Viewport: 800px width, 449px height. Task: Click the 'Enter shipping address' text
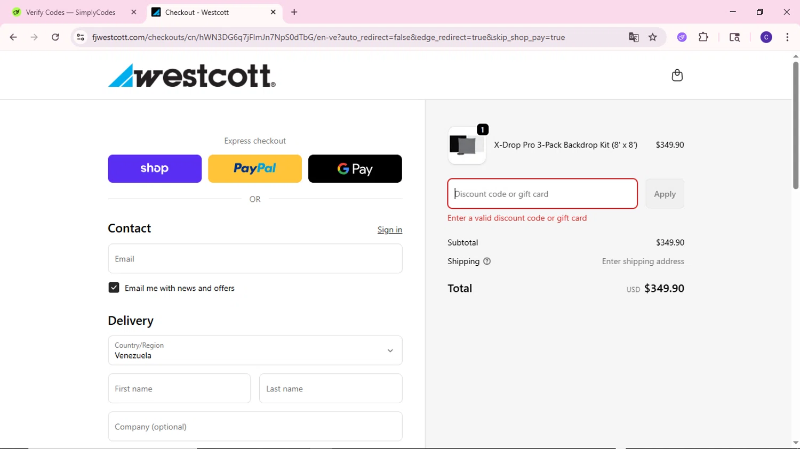(x=643, y=262)
